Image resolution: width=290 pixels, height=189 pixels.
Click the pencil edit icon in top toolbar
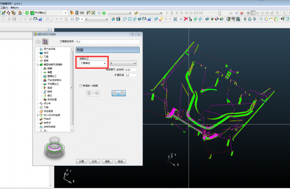click(4, 13)
